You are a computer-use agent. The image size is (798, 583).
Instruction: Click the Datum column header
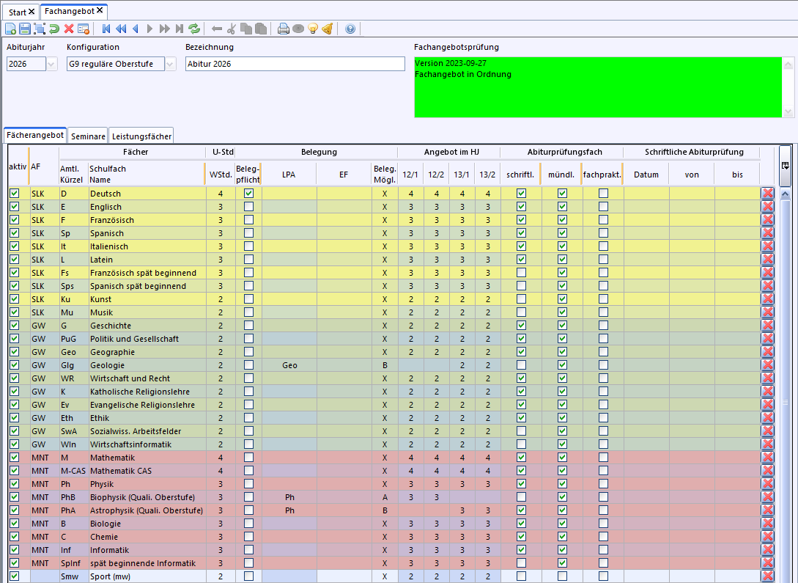click(x=646, y=175)
